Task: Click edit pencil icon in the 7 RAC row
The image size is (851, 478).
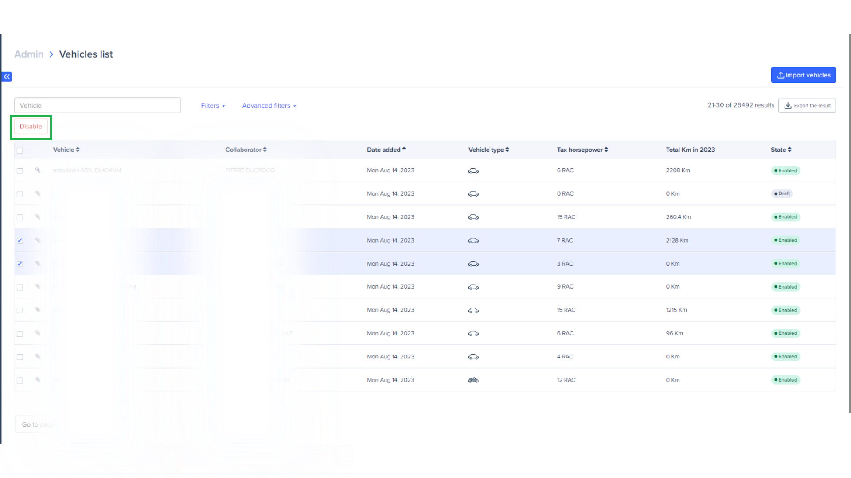Action: coord(38,240)
